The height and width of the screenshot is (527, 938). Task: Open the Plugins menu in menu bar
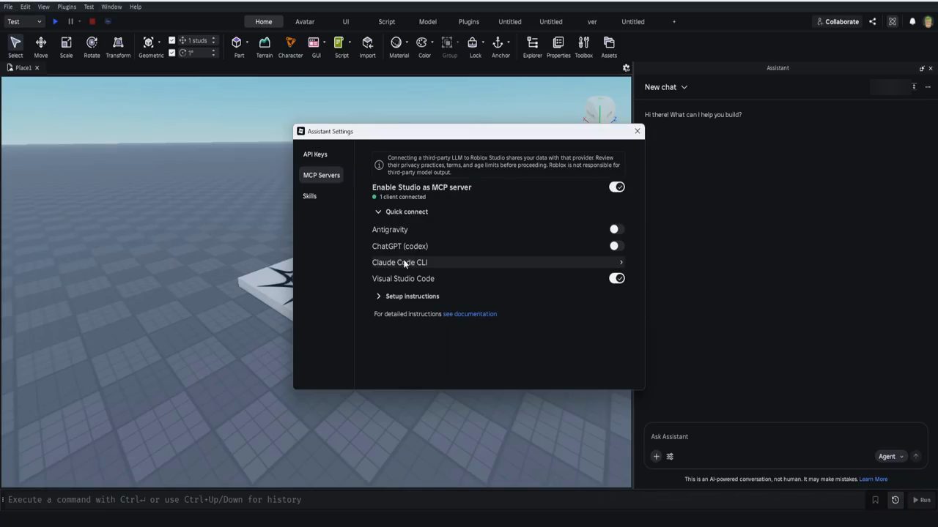67,7
